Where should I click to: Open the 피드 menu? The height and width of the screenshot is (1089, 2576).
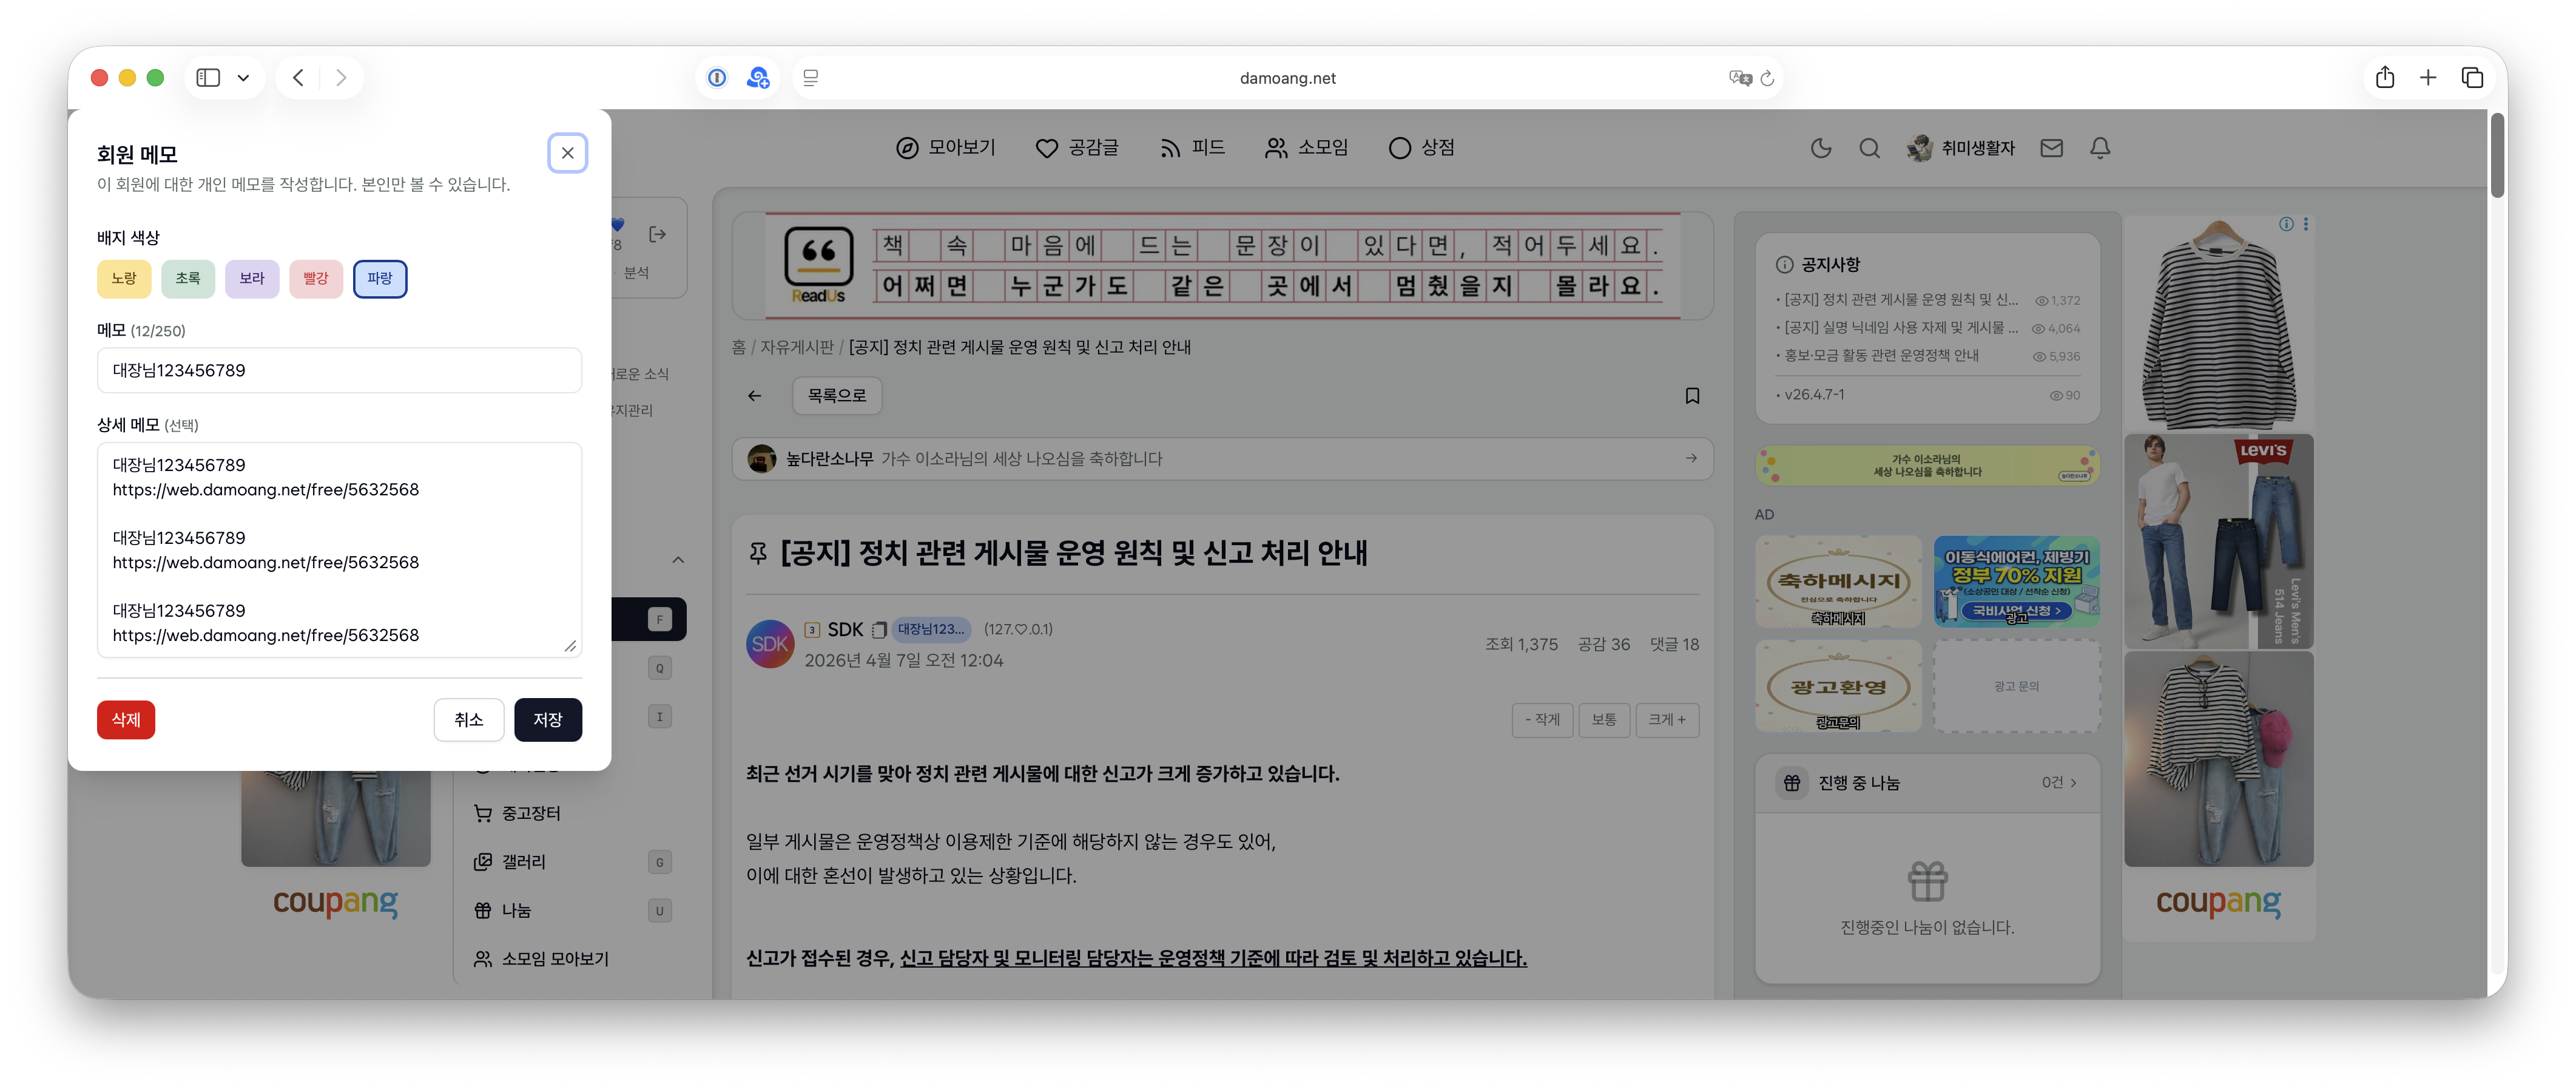(1192, 148)
